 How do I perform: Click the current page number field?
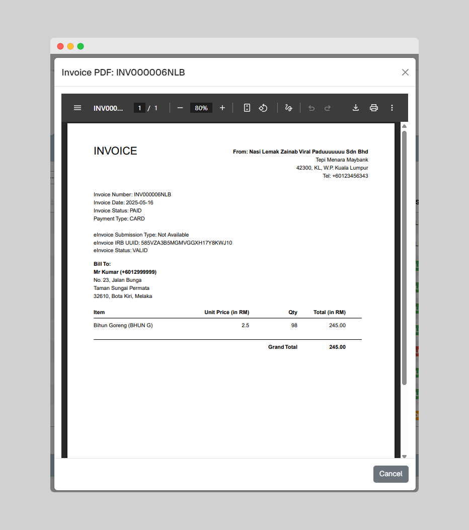139,108
